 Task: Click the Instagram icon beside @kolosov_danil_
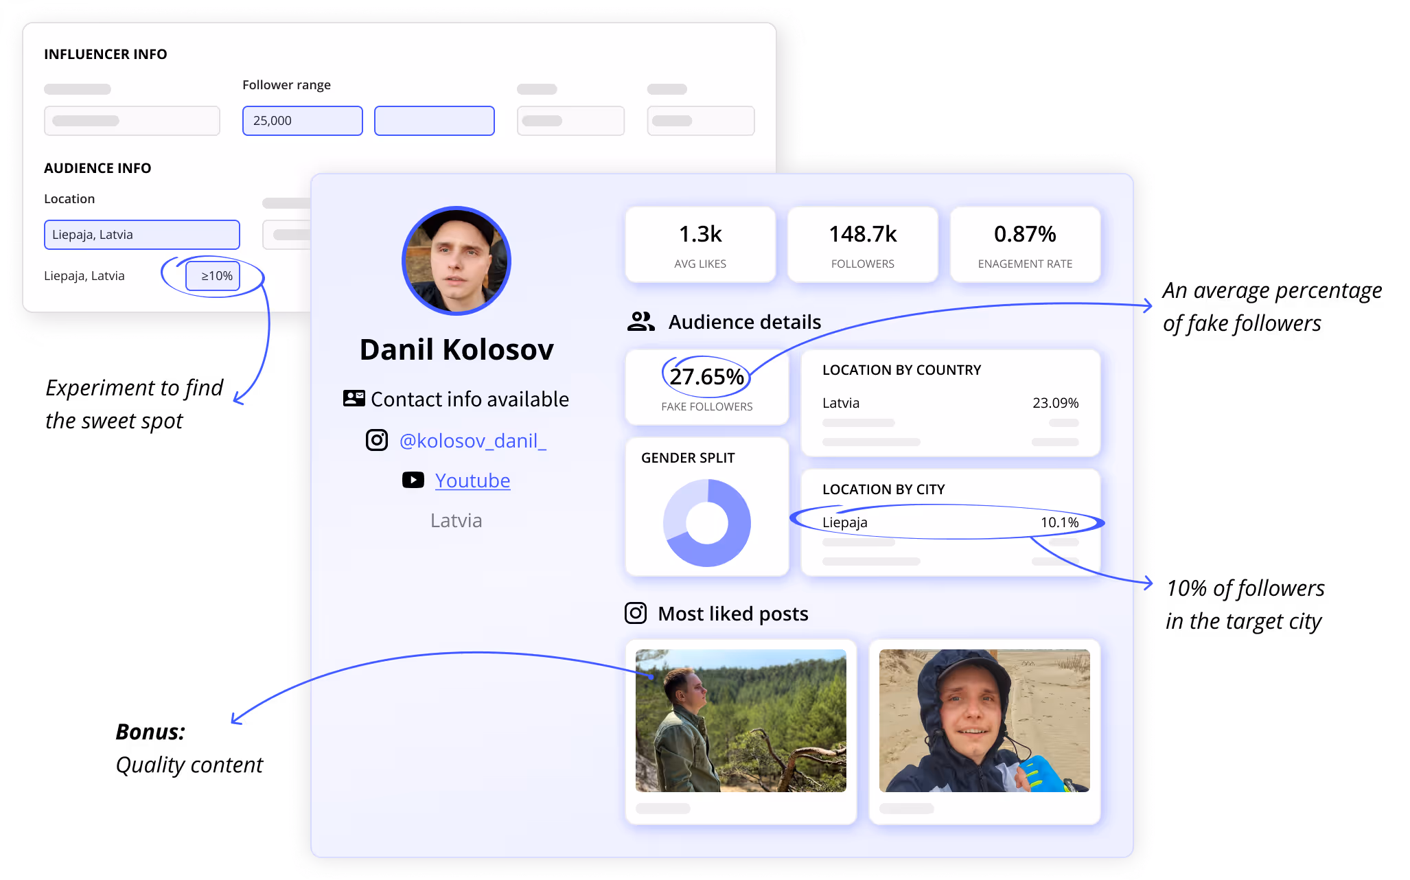376,440
